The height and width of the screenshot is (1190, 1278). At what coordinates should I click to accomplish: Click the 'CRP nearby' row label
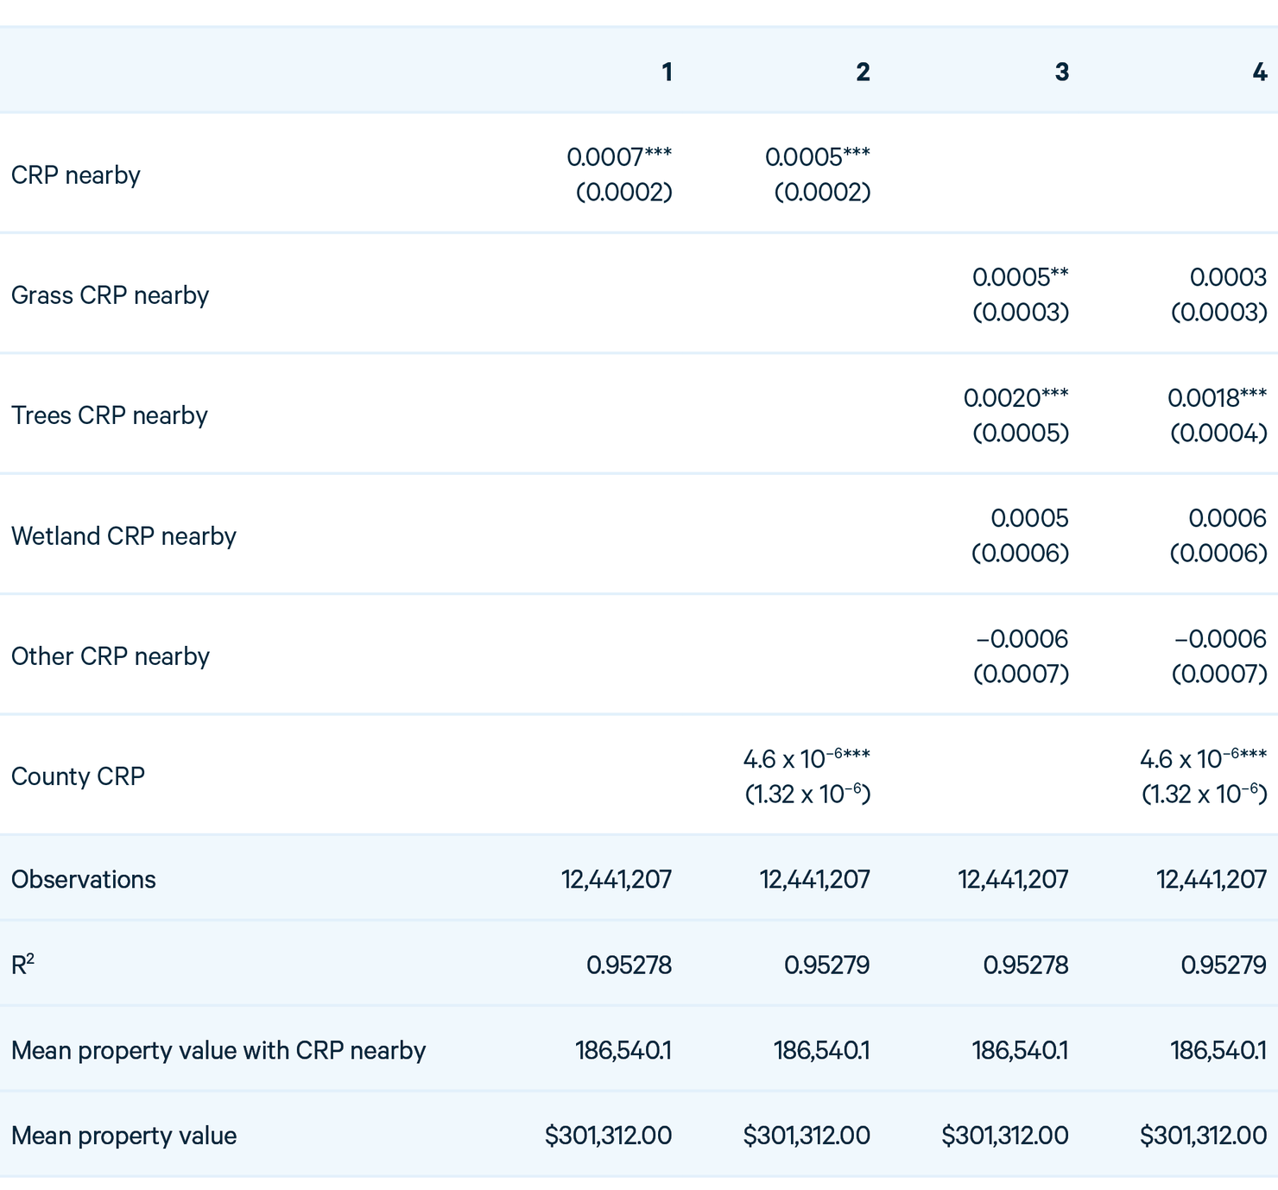tap(76, 175)
